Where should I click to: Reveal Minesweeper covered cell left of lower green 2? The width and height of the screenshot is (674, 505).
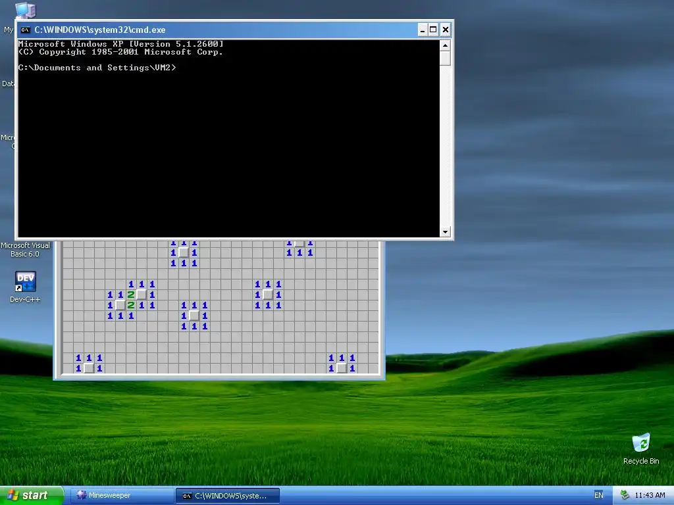[x=120, y=305]
